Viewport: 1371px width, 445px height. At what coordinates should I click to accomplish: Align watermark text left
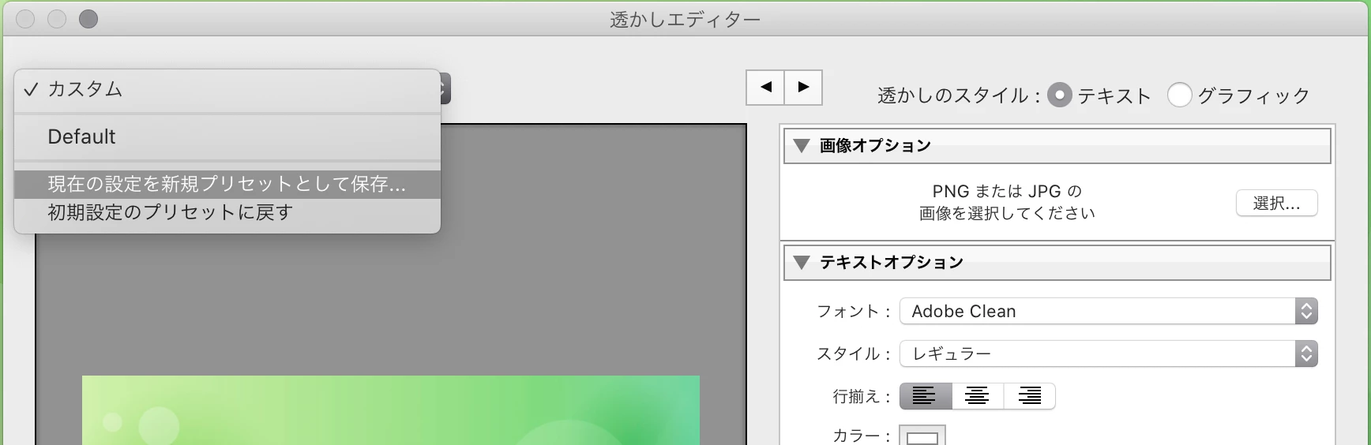pos(926,396)
